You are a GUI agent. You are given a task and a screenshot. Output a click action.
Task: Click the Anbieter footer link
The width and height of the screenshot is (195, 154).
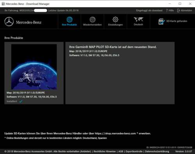tap(85, 151)
